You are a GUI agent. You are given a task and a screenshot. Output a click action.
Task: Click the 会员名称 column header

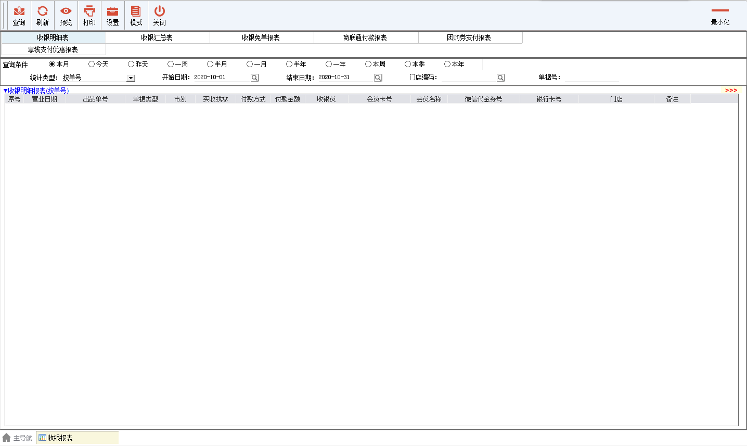(429, 99)
